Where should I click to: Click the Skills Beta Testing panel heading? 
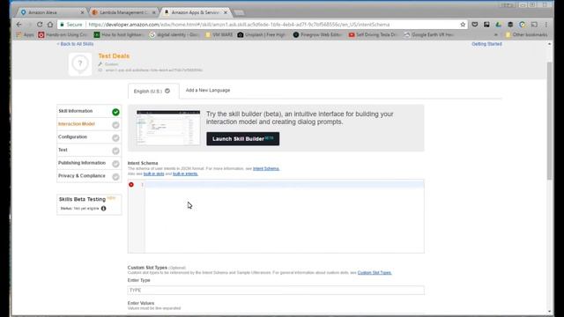[x=82, y=199]
